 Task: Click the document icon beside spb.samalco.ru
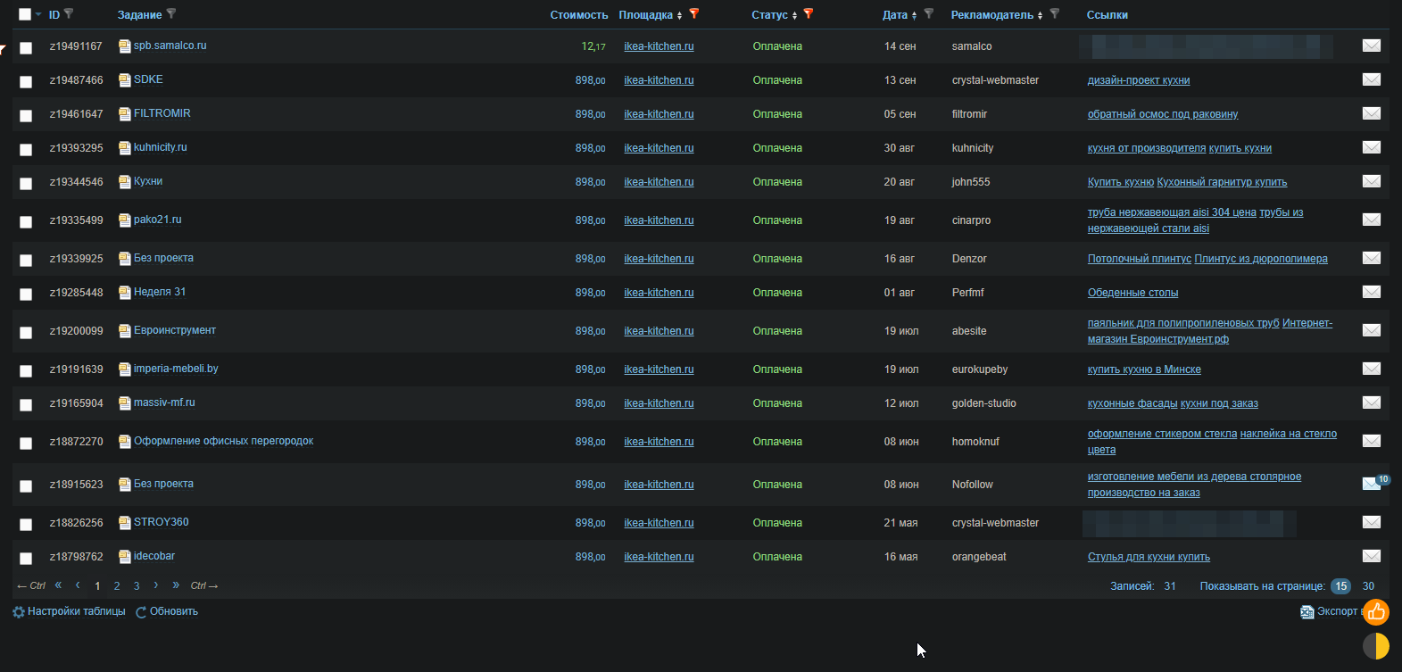click(125, 46)
